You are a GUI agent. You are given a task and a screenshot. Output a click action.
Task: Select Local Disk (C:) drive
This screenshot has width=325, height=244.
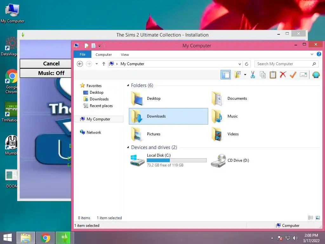tap(168, 160)
